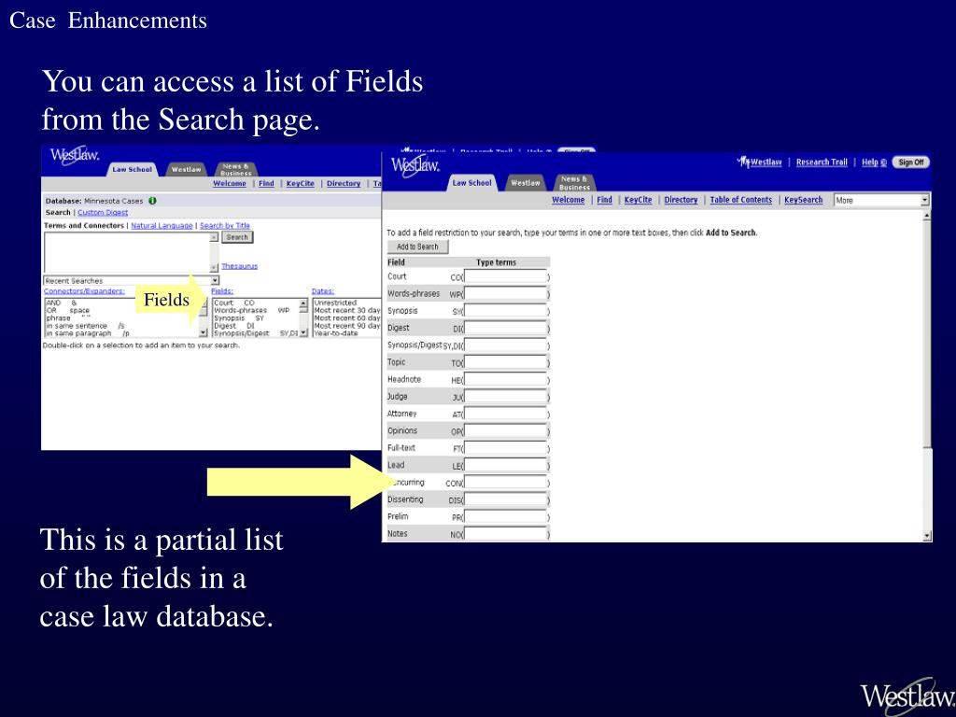Select Westlaw tab in left window
956x717 pixels.
tap(186, 170)
